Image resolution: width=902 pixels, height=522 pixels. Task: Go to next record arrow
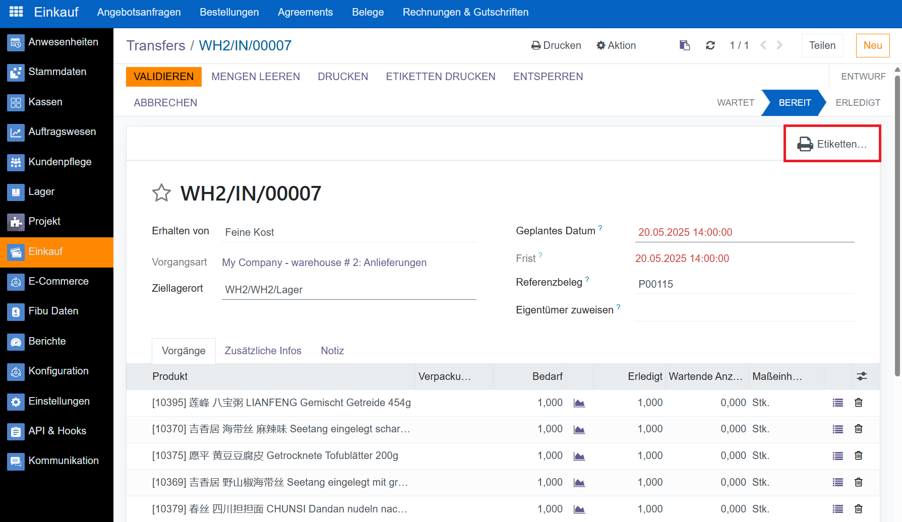point(779,45)
